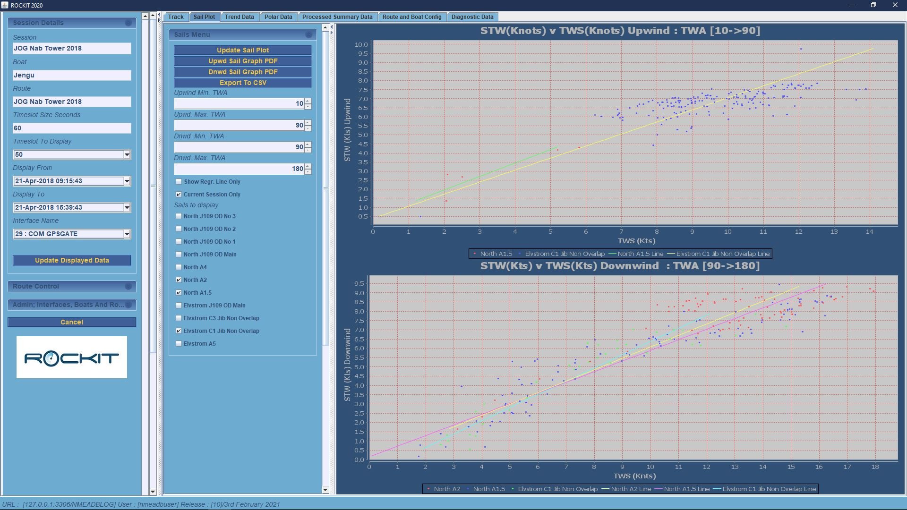Open Timeslot To Display dropdown
Screen dimensions: 907x510
pos(127,154)
